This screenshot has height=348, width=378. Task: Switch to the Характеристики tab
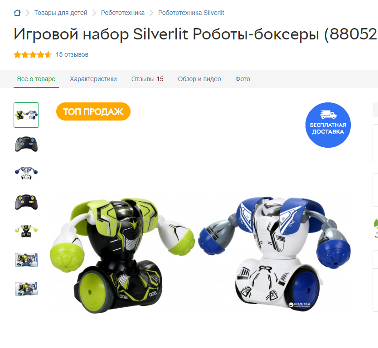click(x=93, y=79)
